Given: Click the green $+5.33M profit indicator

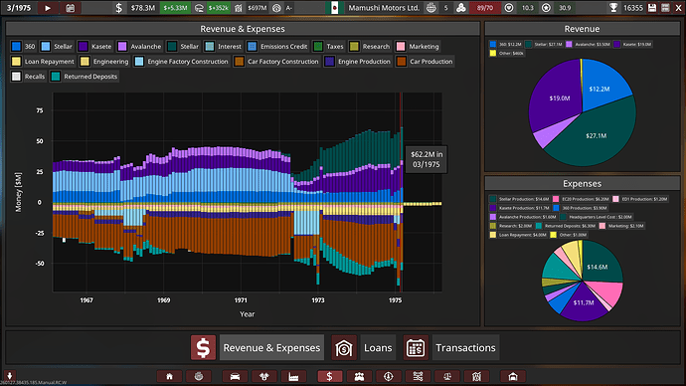Looking at the screenshot, I should (175, 8).
